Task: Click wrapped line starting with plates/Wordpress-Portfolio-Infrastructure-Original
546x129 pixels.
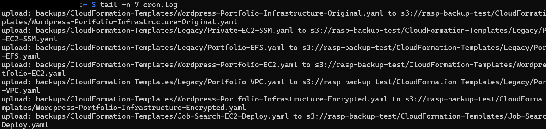Action: [119, 22]
